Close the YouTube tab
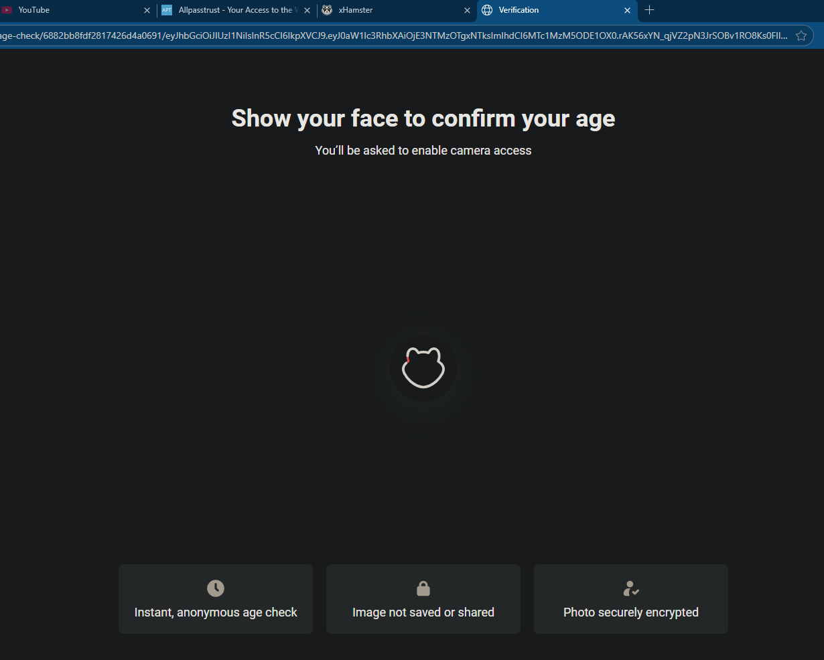 tap(147, 10)
